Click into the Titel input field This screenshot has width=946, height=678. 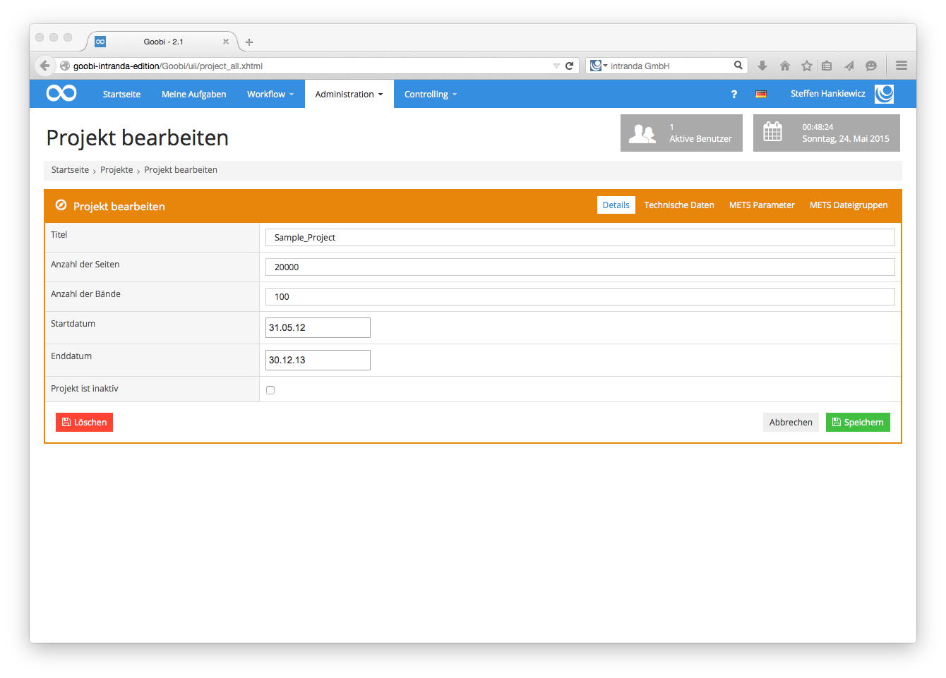[580, 238]
